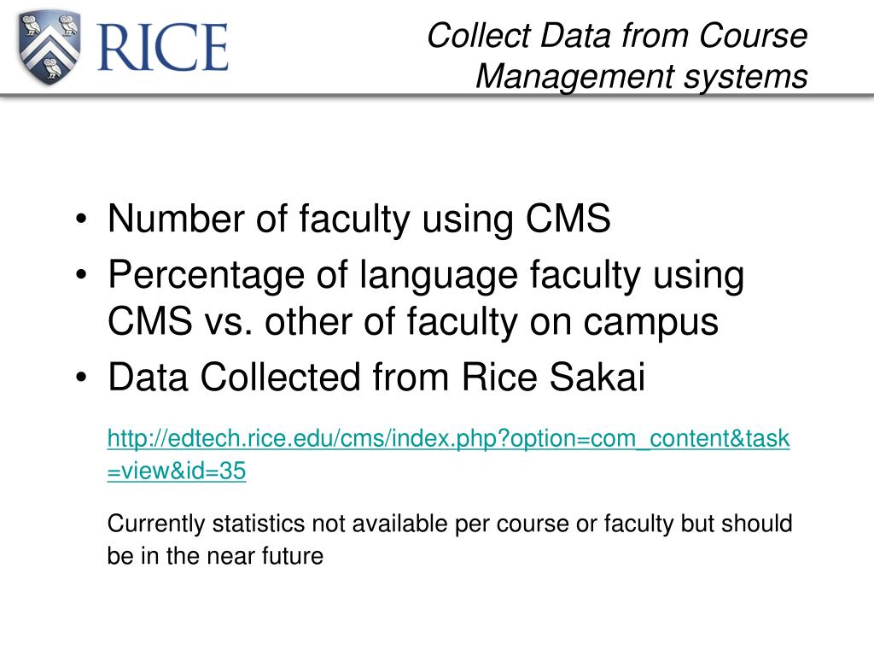This screenshot has height=656, width=874.
Task: Select the slide title 'Collect Data from Course'
Action: [x=617, y=36]
